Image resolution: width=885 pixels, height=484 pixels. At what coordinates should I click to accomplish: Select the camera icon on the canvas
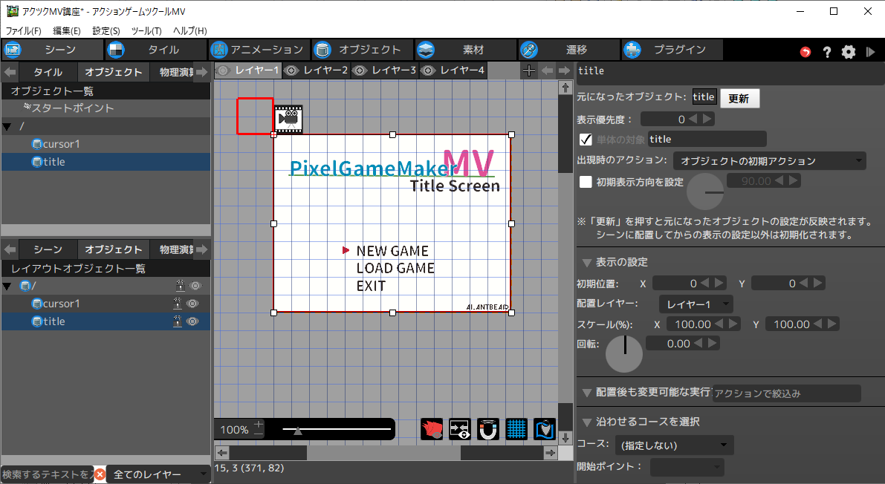(288, 119)
